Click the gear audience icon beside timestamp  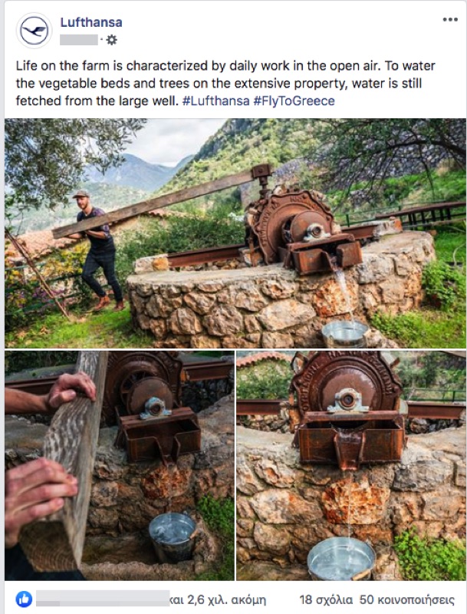tap(111, 40)
